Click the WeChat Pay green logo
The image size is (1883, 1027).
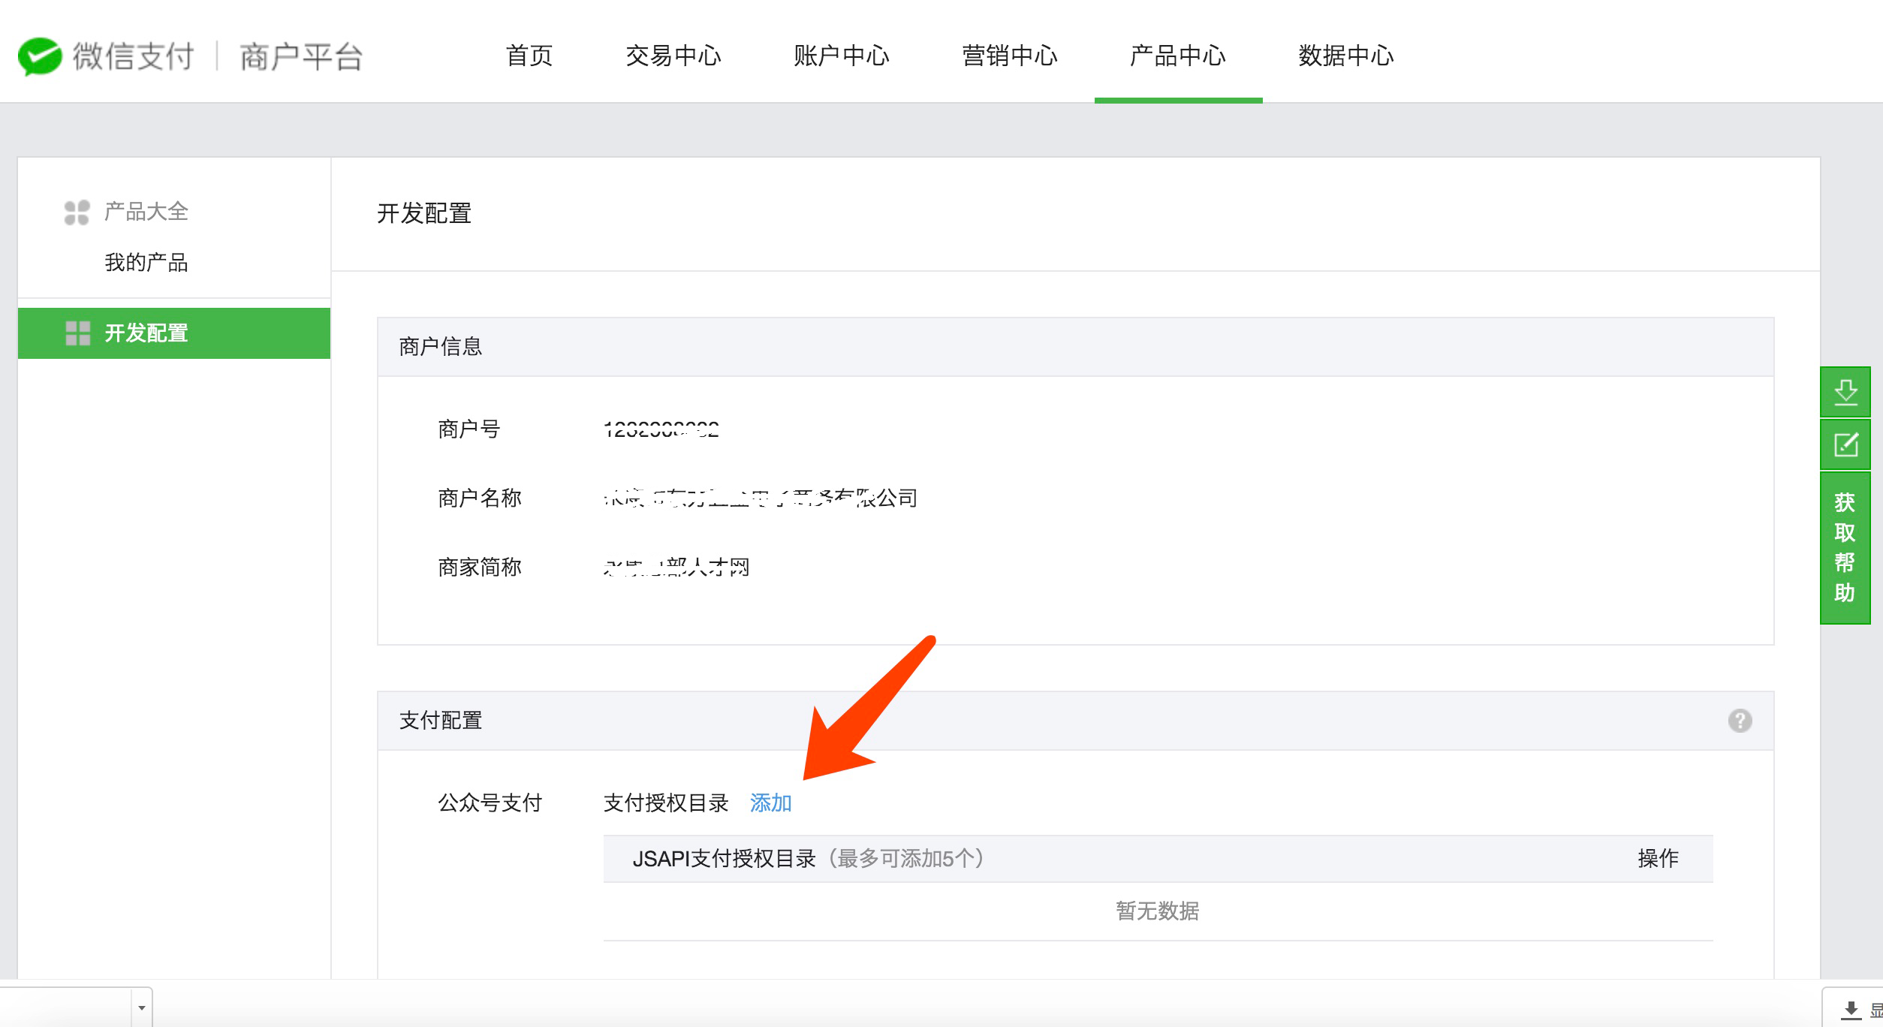point(40,56)
